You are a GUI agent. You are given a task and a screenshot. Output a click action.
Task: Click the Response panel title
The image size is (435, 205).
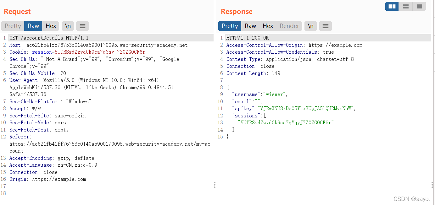click(237, 12)
